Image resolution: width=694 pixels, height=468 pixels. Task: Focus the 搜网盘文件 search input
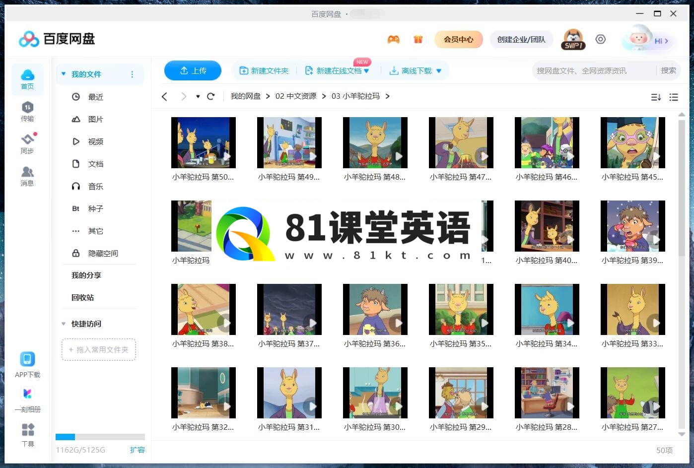click(594, 70)
